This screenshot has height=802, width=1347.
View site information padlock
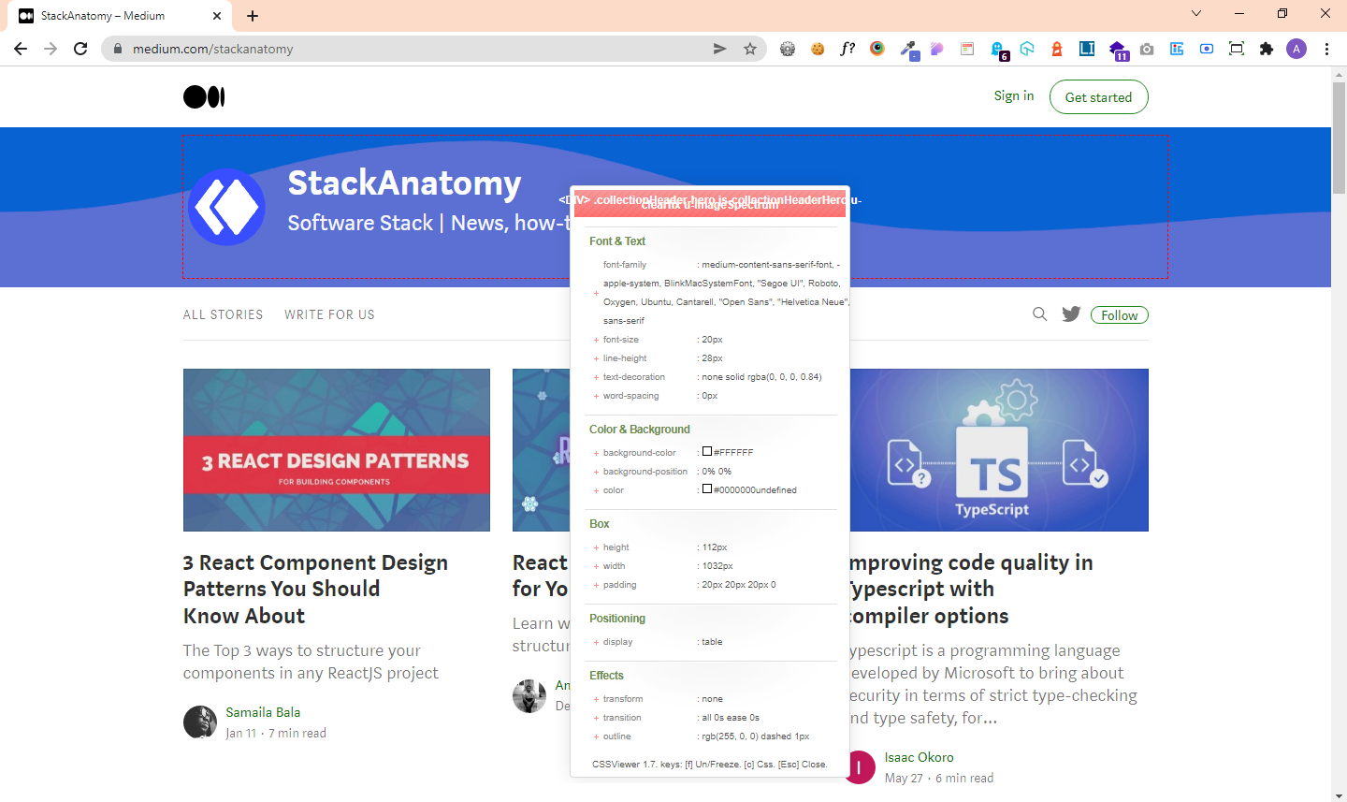pyautogui.click(x=117, y=49)
